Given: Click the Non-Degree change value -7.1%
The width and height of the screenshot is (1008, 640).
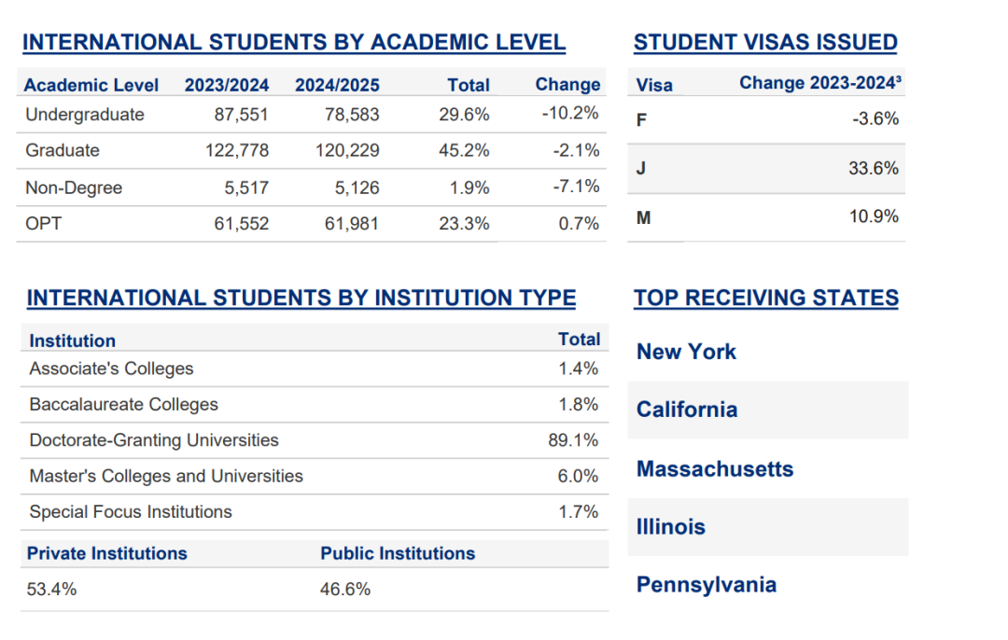Looking at the screenshot, I should point(576,187).
